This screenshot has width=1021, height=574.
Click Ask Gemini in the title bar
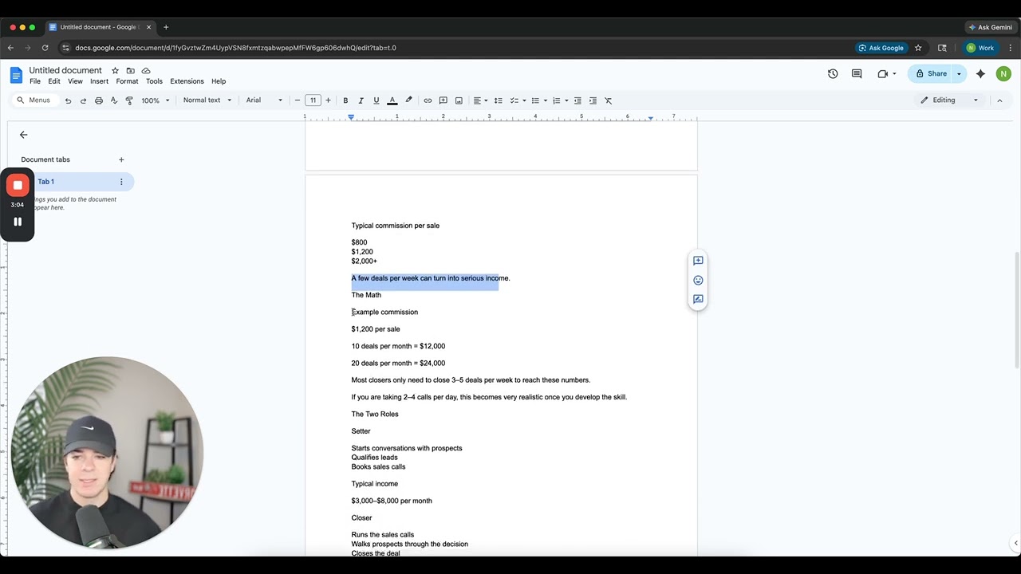(990, 27)
